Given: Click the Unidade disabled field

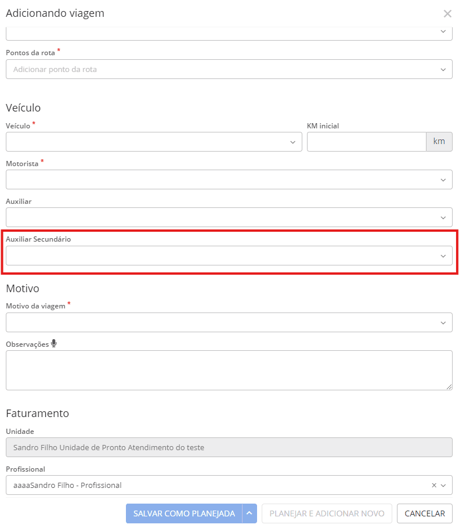Looking at the screenshot, I should point(229,447).
